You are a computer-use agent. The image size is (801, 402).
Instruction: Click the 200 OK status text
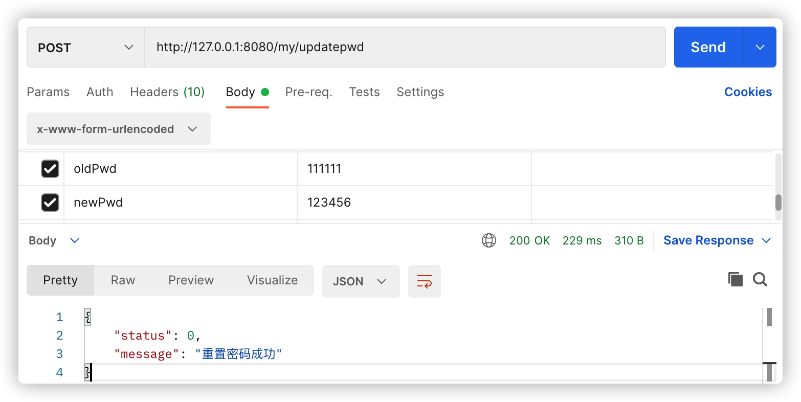point(529,240)
